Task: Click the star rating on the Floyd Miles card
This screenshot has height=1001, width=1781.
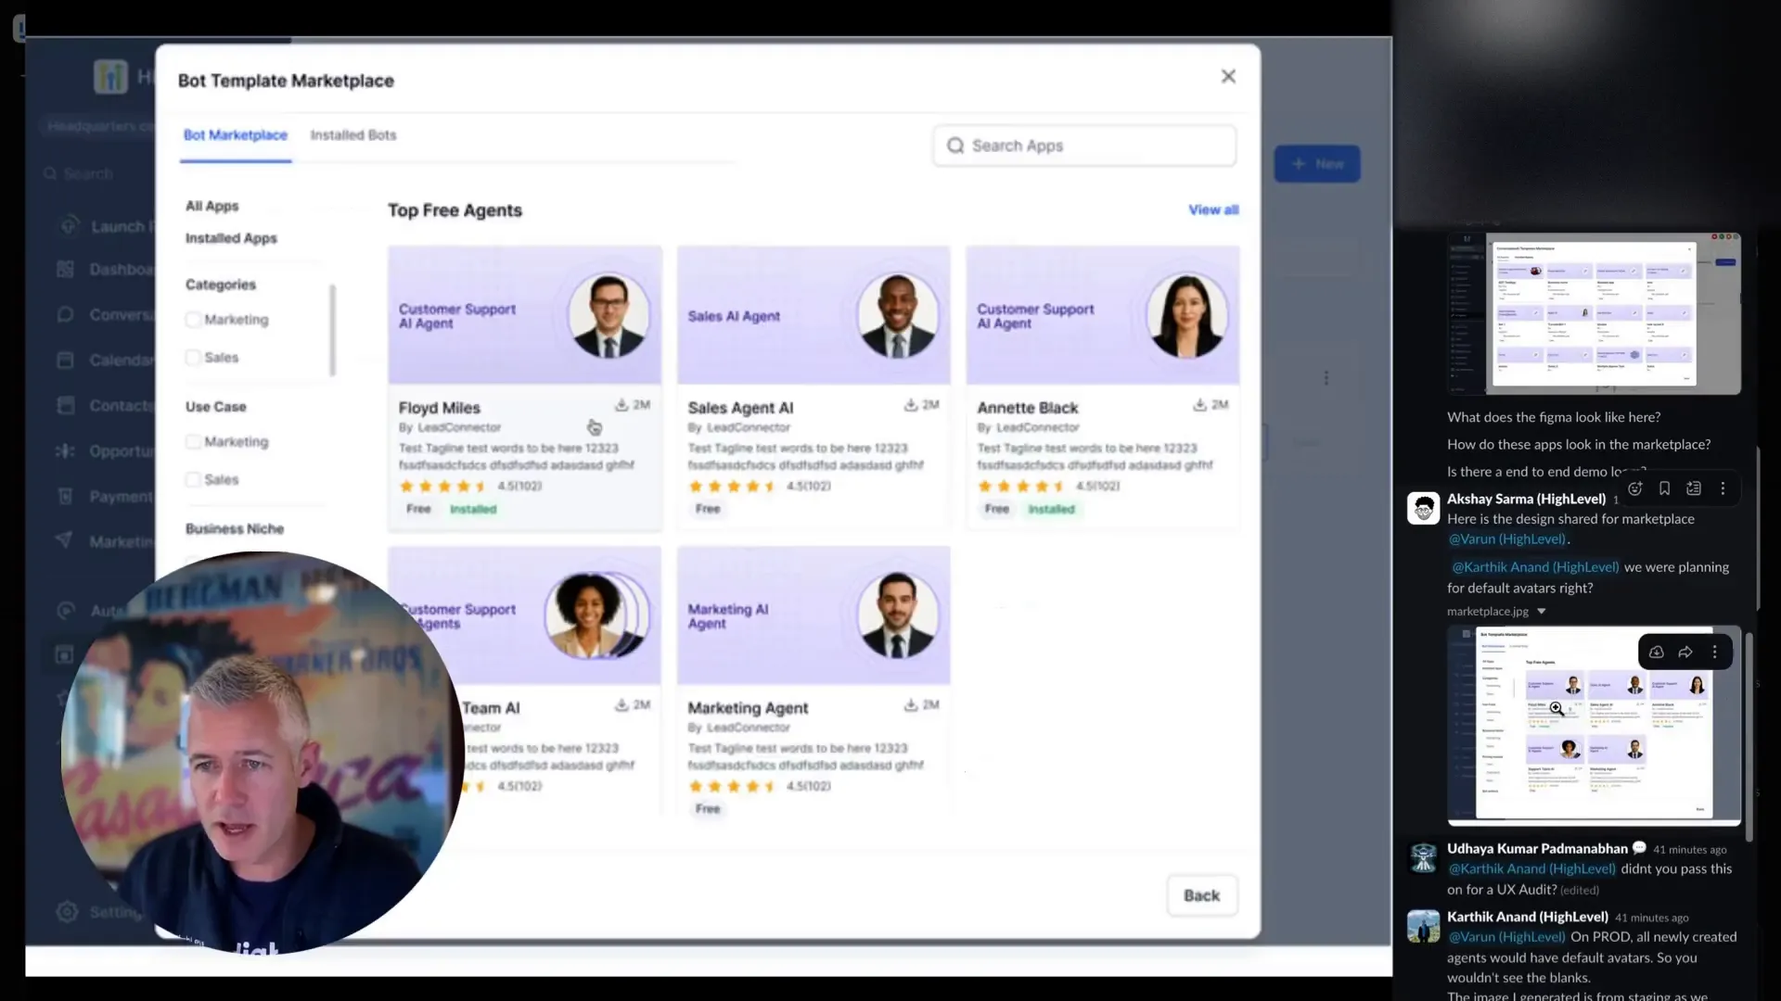Action: [443, 487]
